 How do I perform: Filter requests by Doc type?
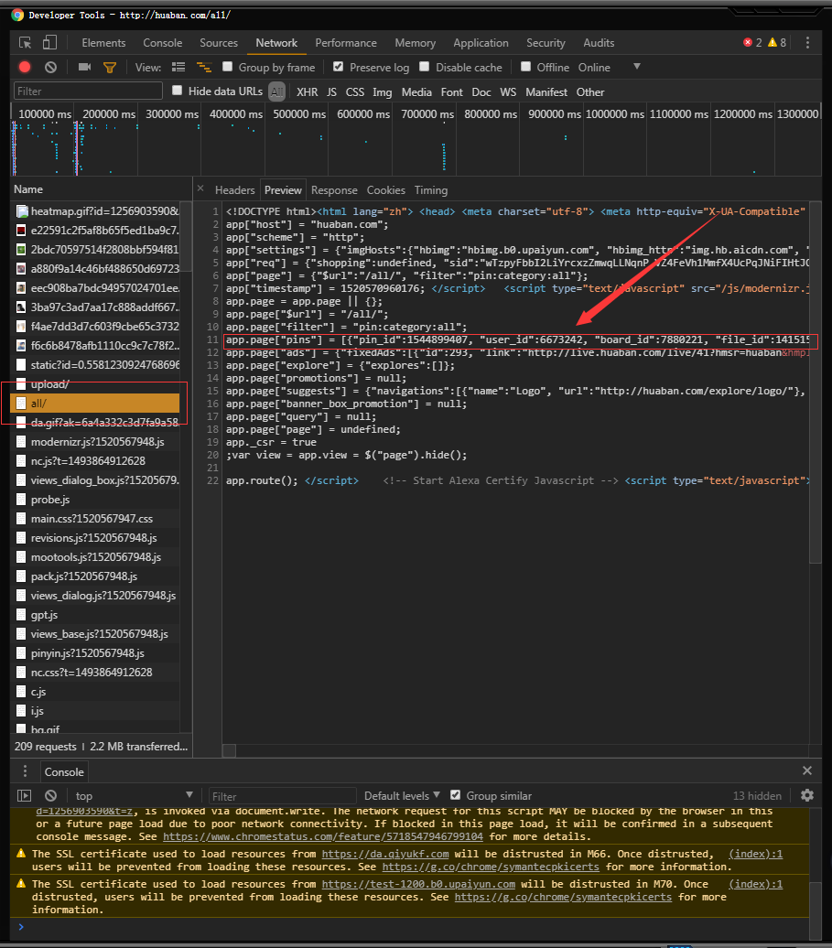coord(481,92)
